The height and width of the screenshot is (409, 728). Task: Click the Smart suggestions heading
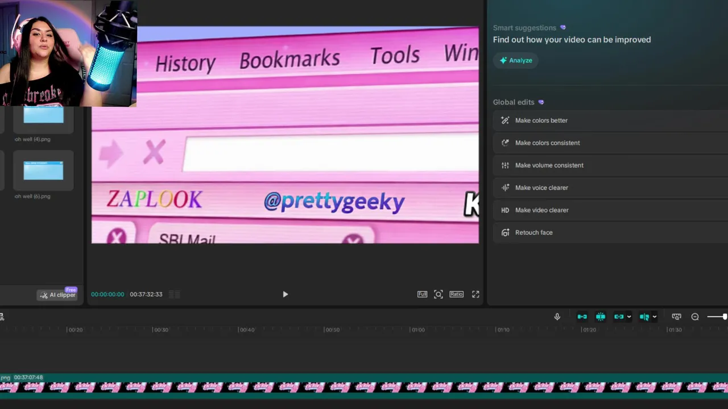coord(524,28)
